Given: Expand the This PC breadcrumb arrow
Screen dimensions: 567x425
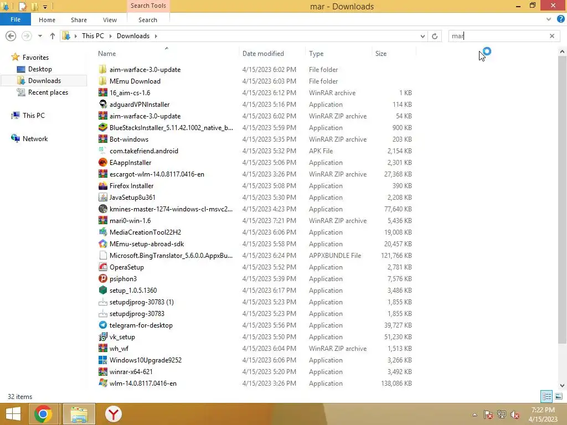Looking at the screenshot, I should [x=110, y=36].
